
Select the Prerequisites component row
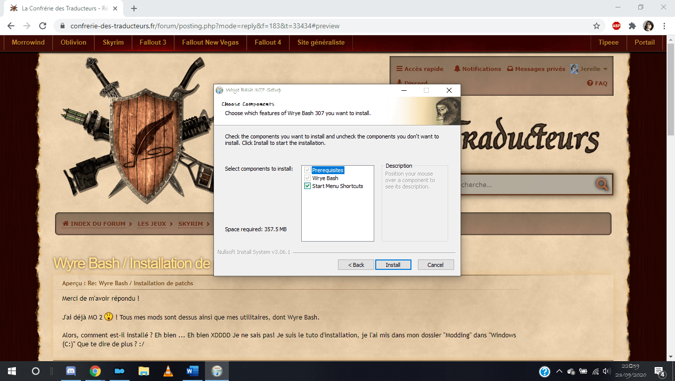tap(328, 170)
